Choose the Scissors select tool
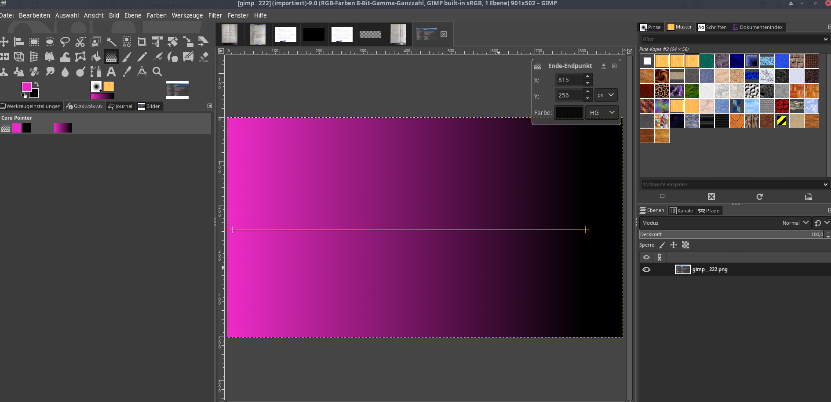 (80, 42)
